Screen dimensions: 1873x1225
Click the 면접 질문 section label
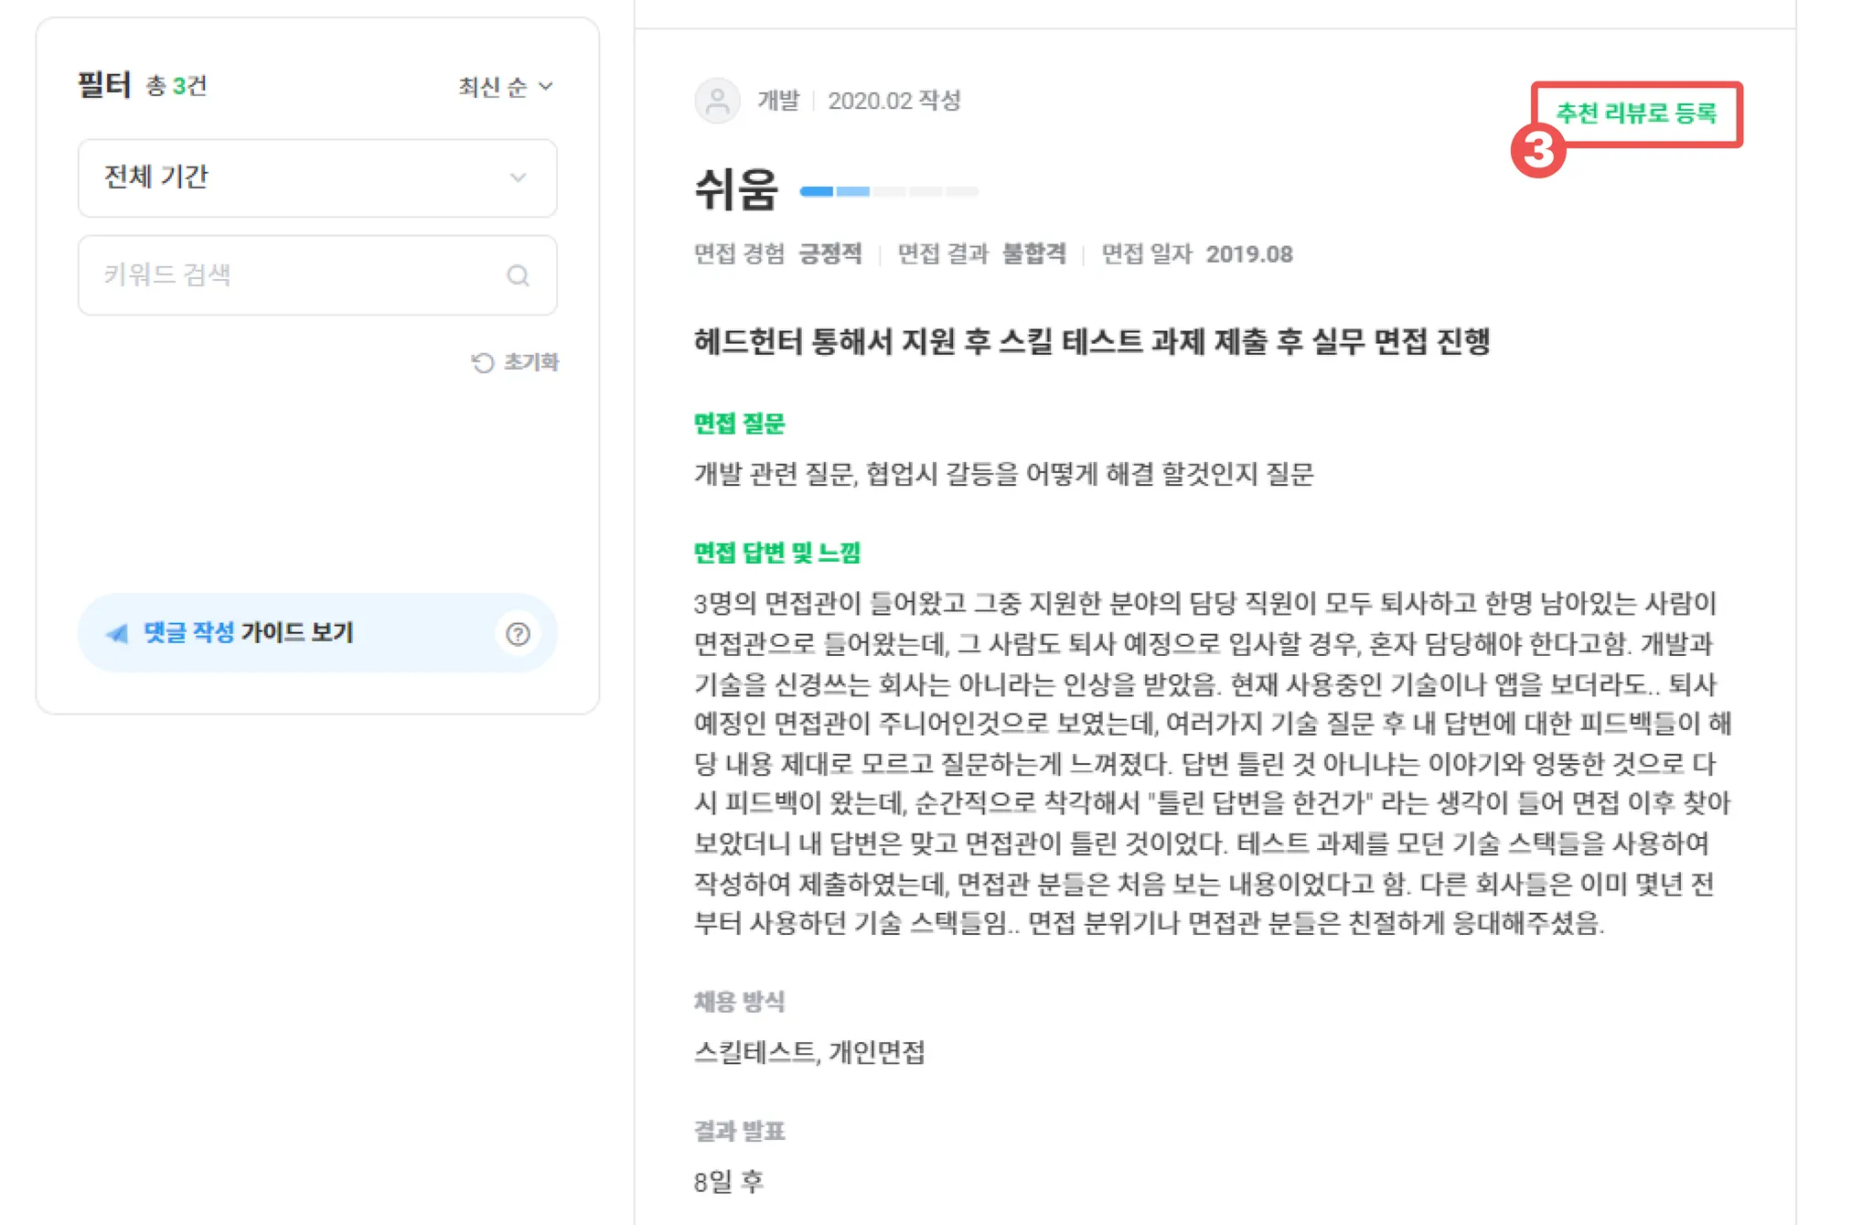tap(739, 423)
